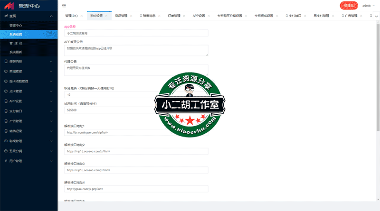Open the tab overflow dropdown arrow
The height and width of the screenshot is (211, 380).
click(376, 16)
